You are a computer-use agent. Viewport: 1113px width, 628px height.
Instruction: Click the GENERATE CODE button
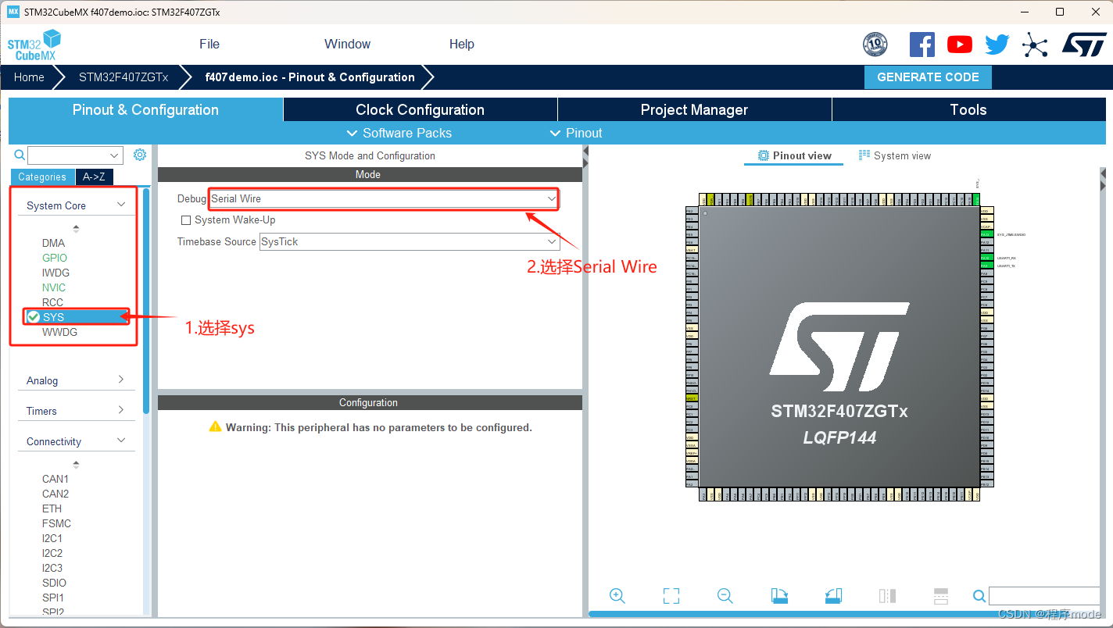(x=928, y=77)
